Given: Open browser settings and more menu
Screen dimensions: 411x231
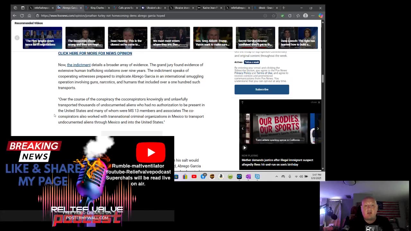Looking at the screenshot, I should point(313,15).
